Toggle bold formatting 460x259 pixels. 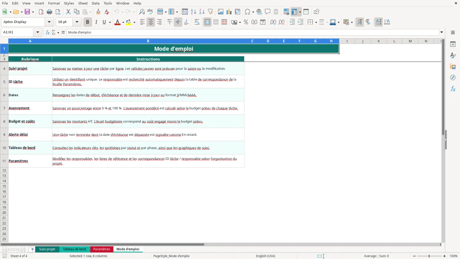click(88, 22)
